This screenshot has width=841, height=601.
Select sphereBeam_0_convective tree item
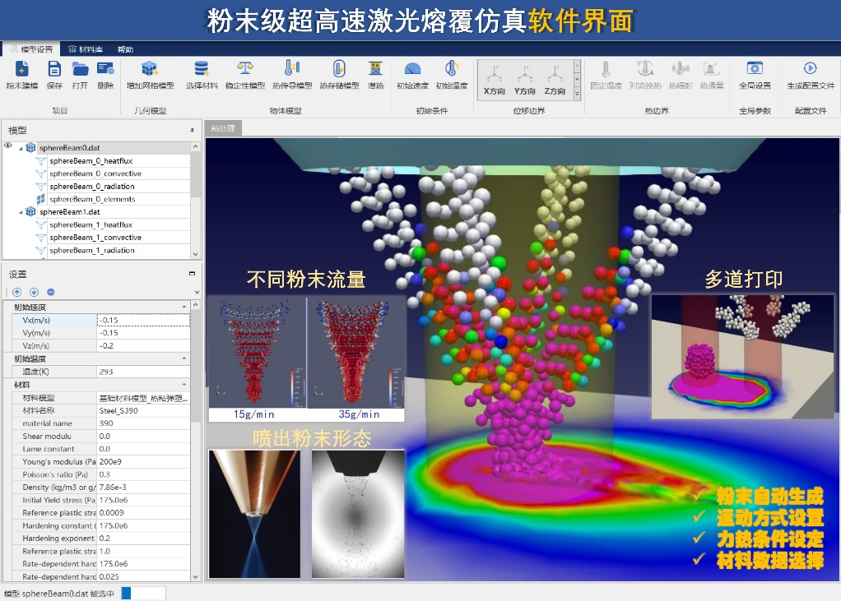click(x=95, y=173)
